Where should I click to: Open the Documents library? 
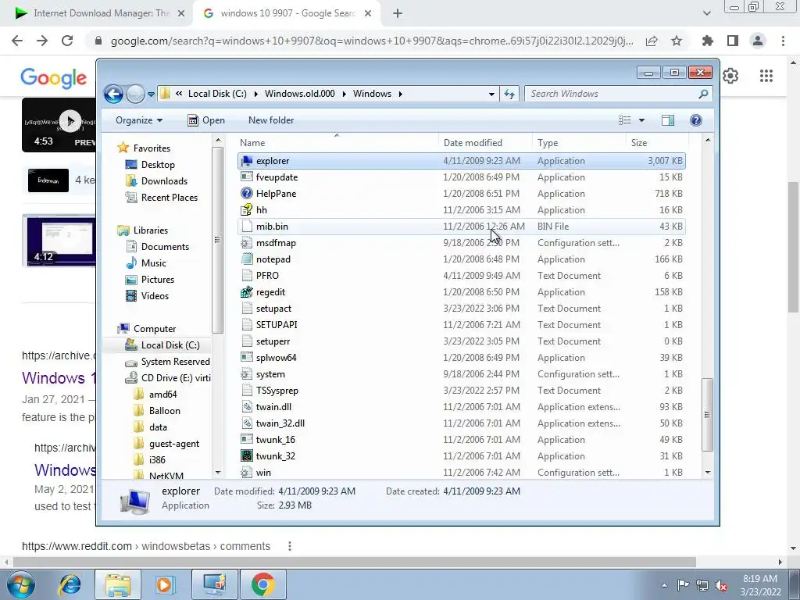pyautogui.click(x=165, y=247)
